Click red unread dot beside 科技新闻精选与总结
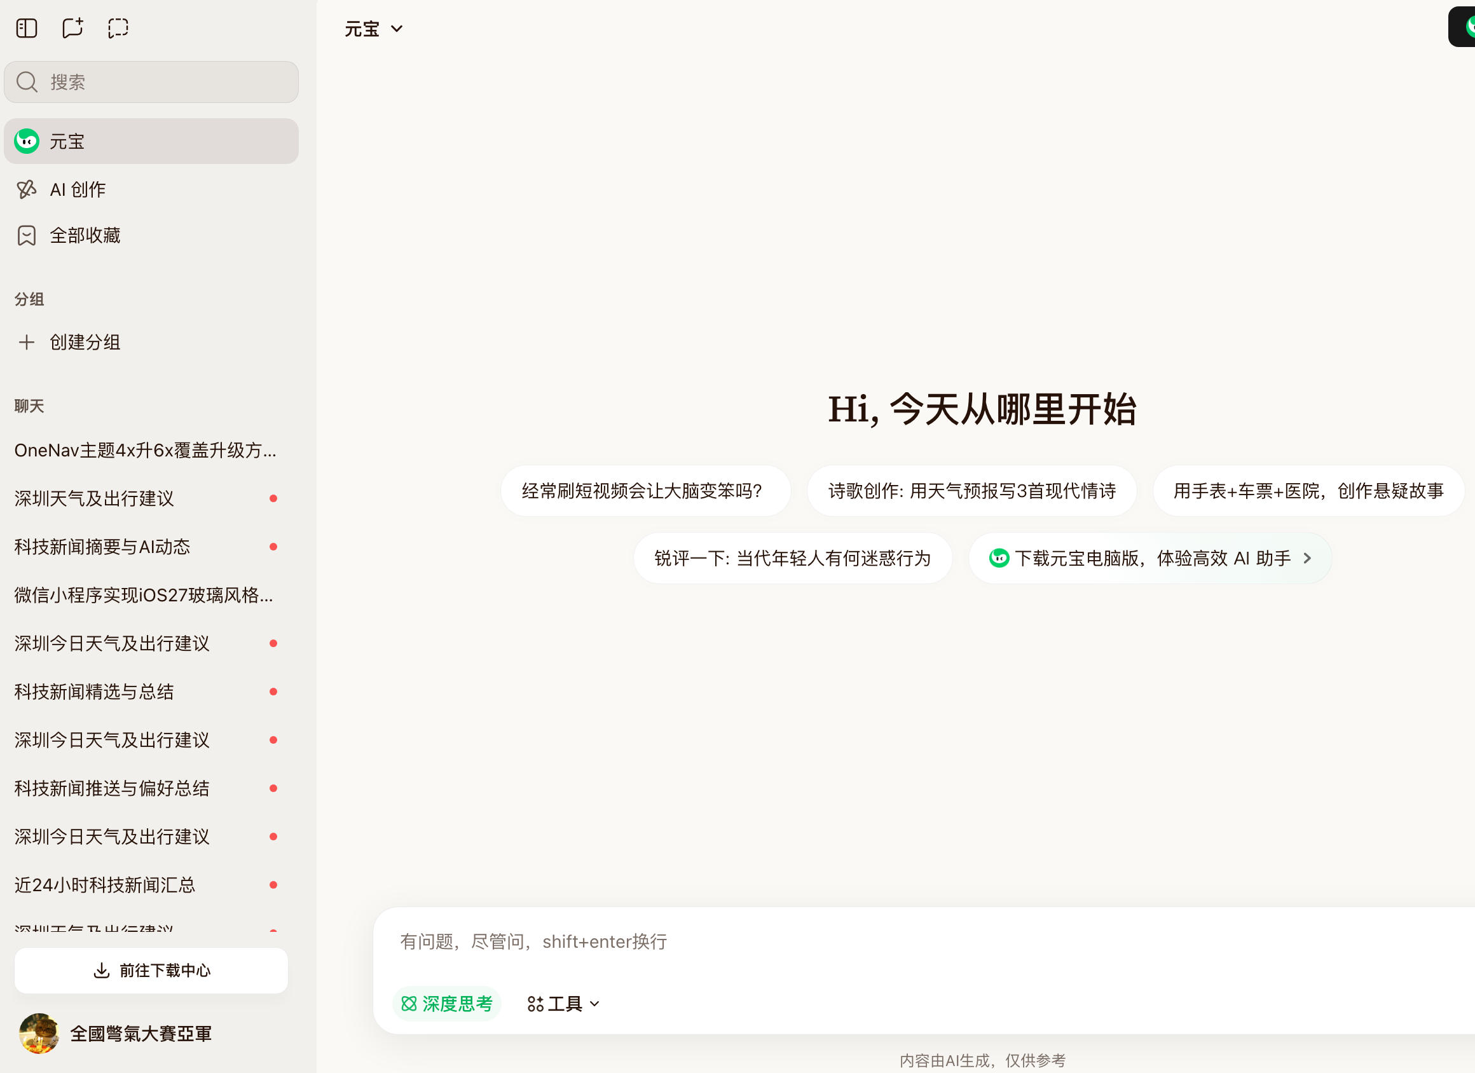The image size is (1475, 1073). [274, 692]
